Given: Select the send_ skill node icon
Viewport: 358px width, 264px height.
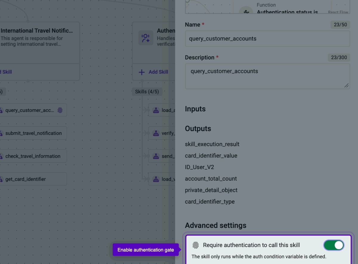Looking at the screenshot, I should (x=156, y=156).
